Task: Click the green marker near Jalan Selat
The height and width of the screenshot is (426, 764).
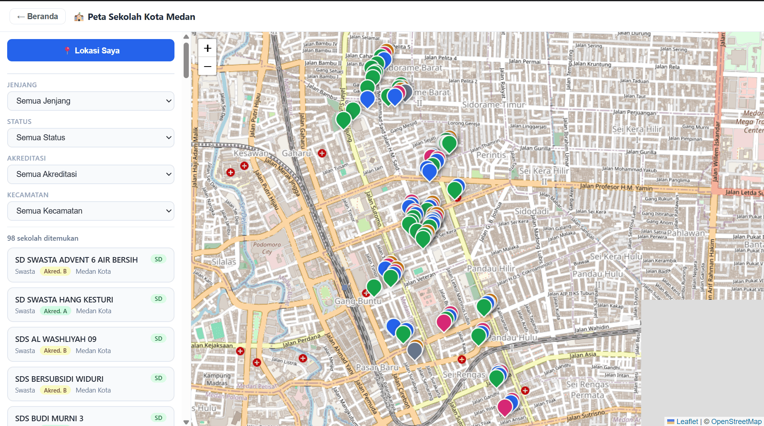Action: [x=449, y=143]
